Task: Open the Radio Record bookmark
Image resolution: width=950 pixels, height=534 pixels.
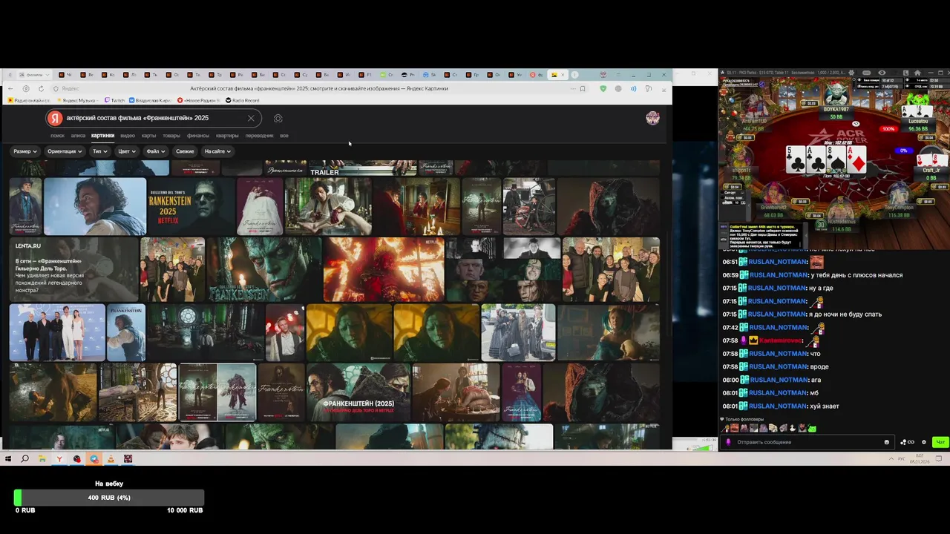Action: click(242, 100)
